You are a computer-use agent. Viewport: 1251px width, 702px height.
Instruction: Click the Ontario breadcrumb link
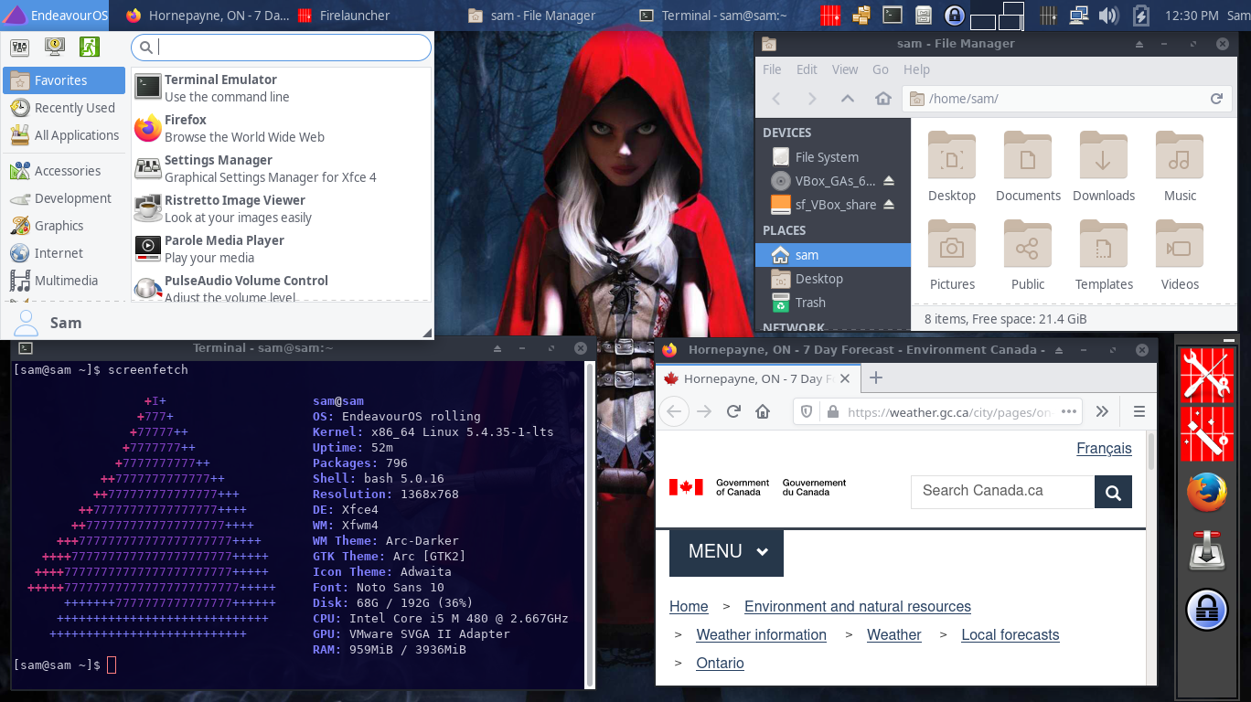[720, 663]
